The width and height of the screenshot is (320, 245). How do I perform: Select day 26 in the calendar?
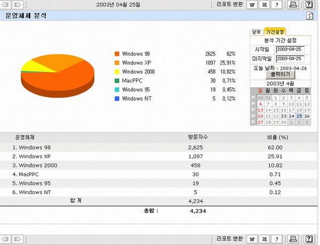[307, 116]
